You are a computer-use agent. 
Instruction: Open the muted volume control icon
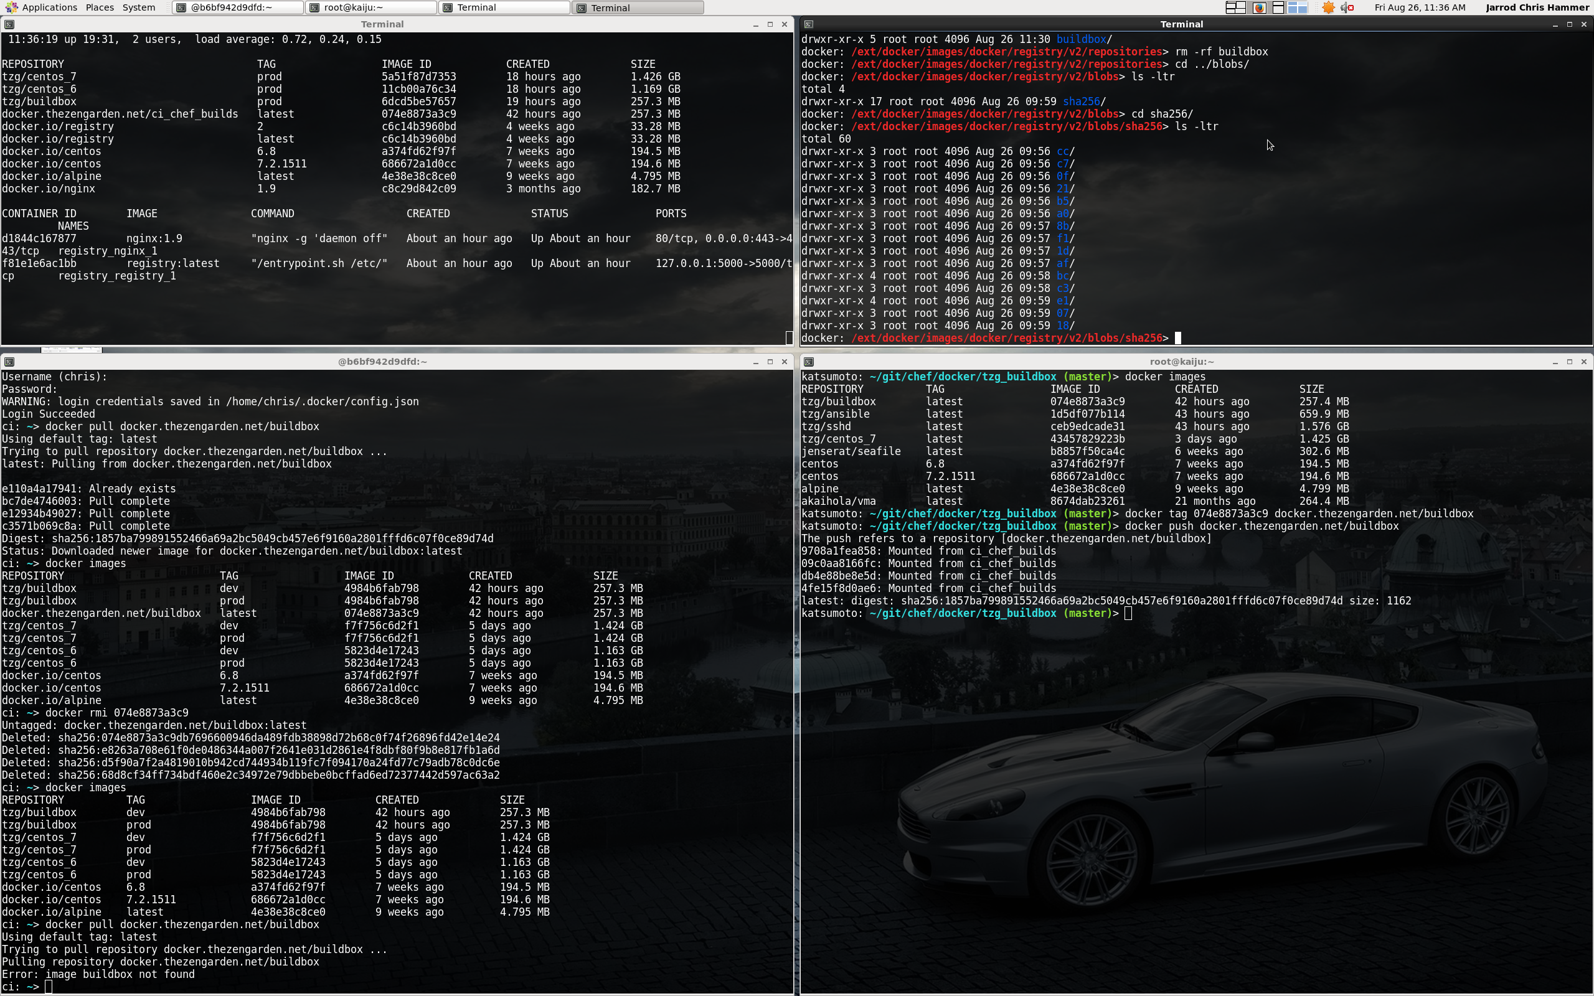[1347, 7]
